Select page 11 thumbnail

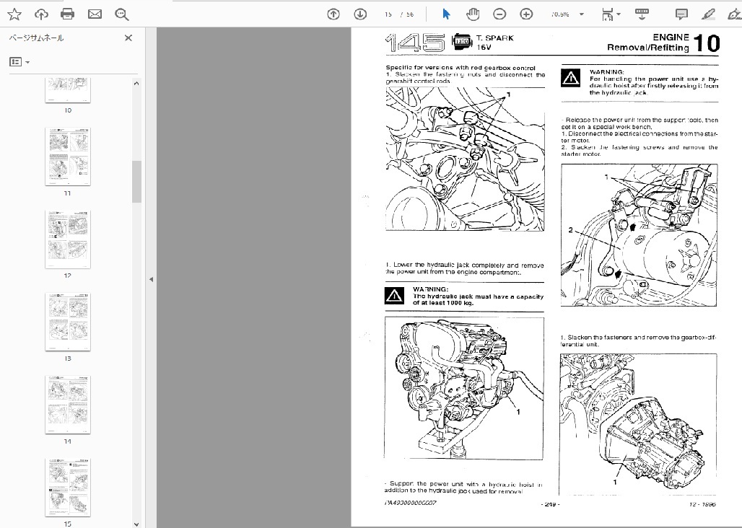point(68,157)
